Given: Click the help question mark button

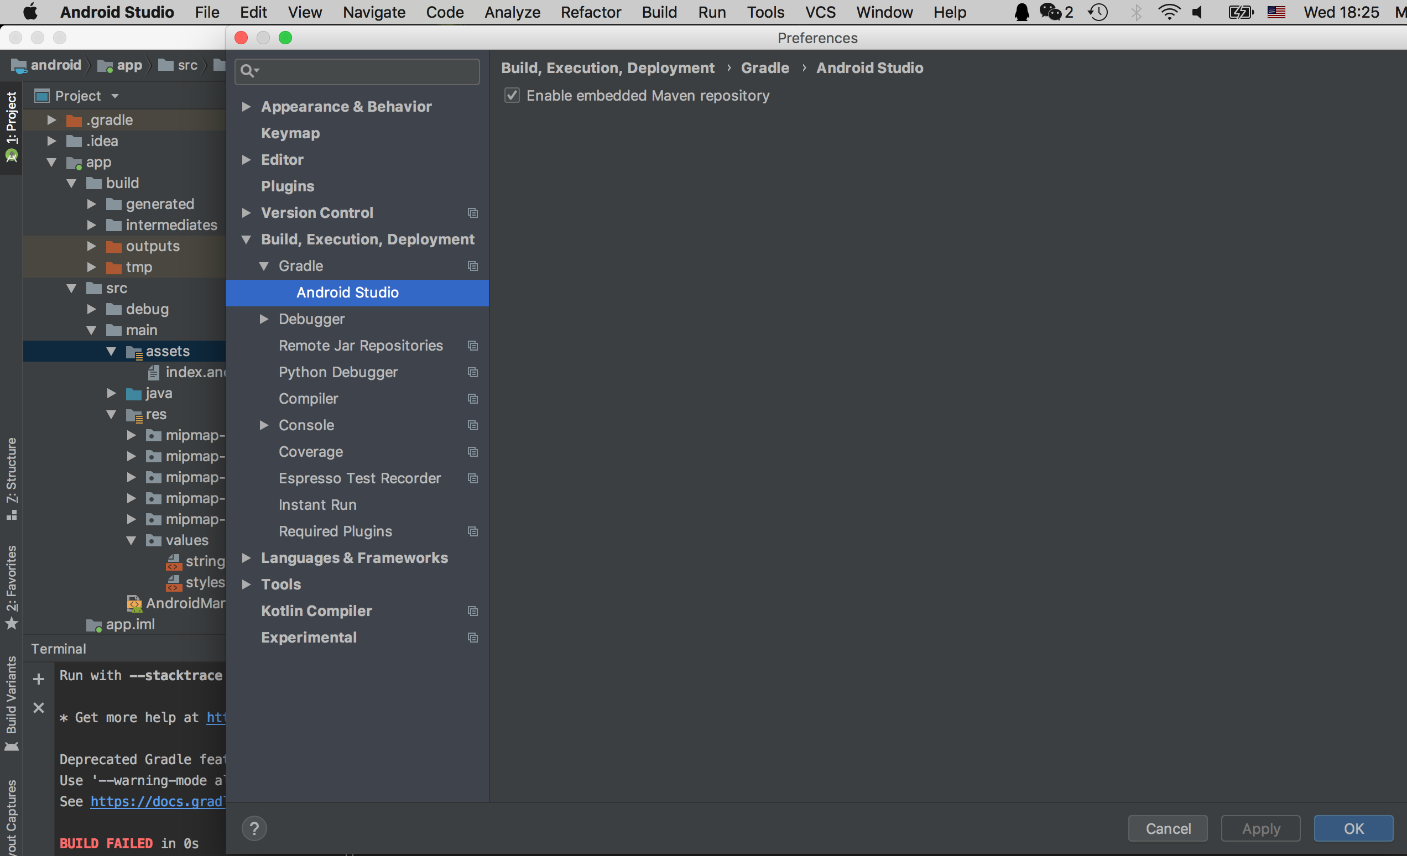Looking at the screenshot, I should 254,828.
